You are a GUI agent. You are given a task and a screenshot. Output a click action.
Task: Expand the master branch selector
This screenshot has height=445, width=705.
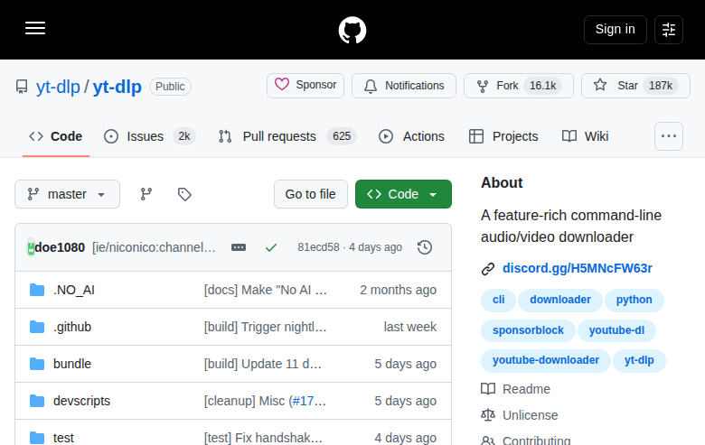[68, 194]
